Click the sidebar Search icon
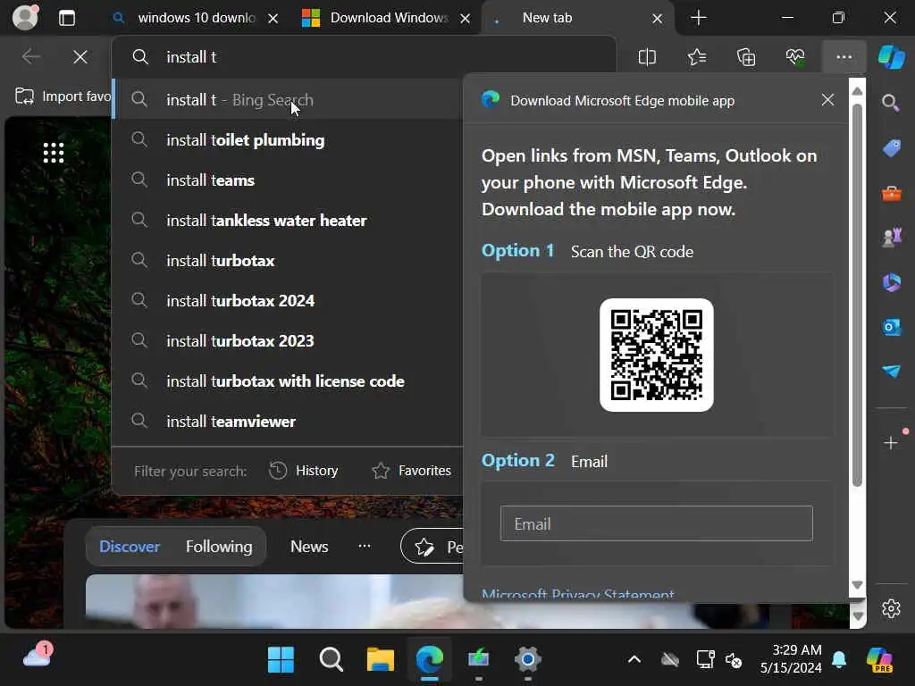Image resolution: width=915 pixels, height=686 pixels. coord(891,104)
